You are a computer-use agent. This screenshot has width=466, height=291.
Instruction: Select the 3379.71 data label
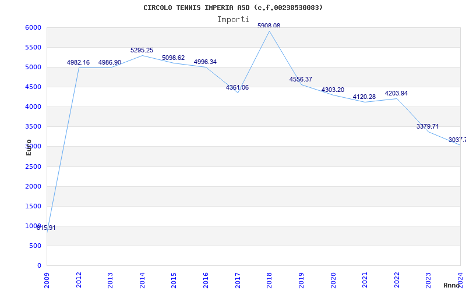(428, 126)
